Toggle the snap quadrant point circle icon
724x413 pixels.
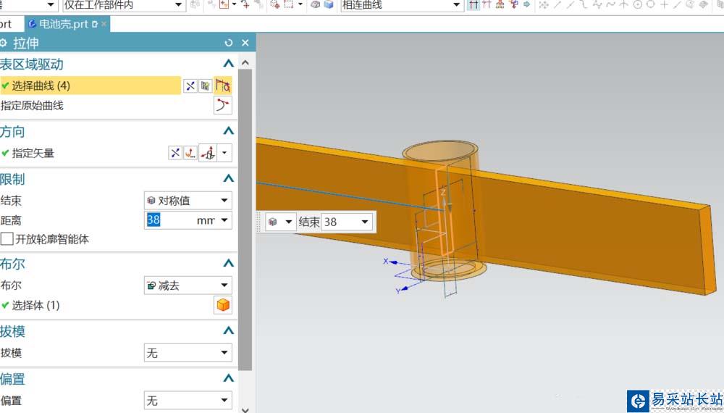click(651, 5)
